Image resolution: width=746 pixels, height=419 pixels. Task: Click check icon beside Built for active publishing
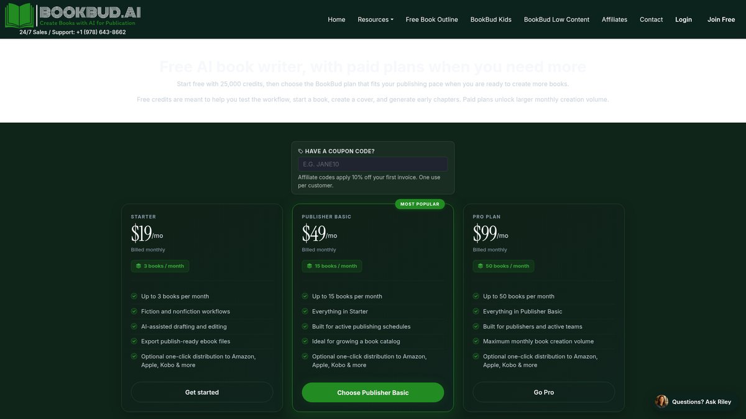tap(305, 327)
